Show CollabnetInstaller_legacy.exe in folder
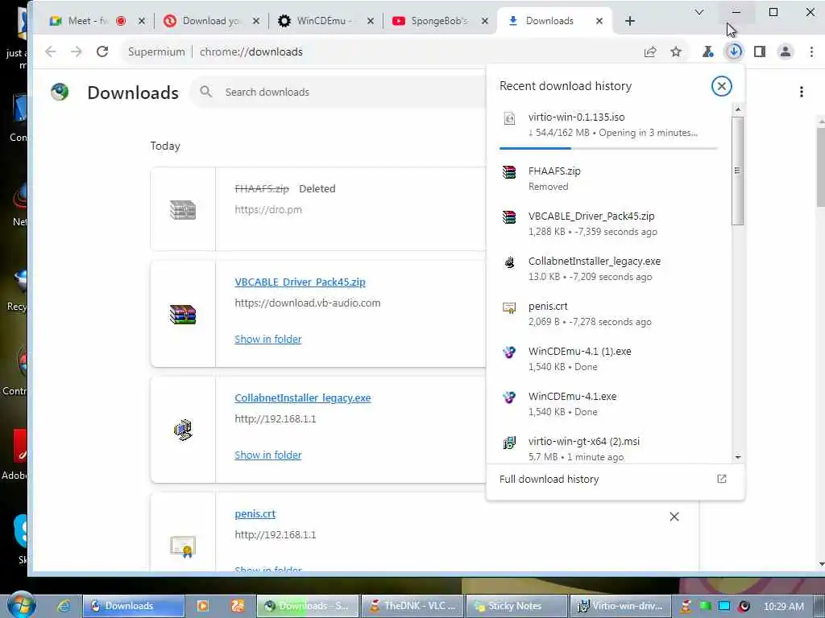Screen dimensions: 825x618 tap(267, 455)
